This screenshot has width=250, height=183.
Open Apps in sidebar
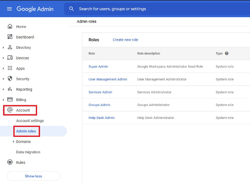pos(20,69)
